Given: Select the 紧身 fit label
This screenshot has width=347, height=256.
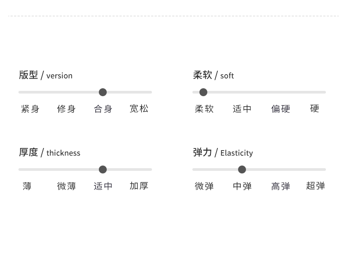Looking at the screenshot, I should point(30,109).
